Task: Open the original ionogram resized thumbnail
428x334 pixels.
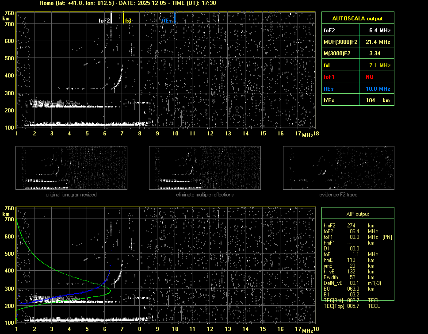Action: point(71,168)
